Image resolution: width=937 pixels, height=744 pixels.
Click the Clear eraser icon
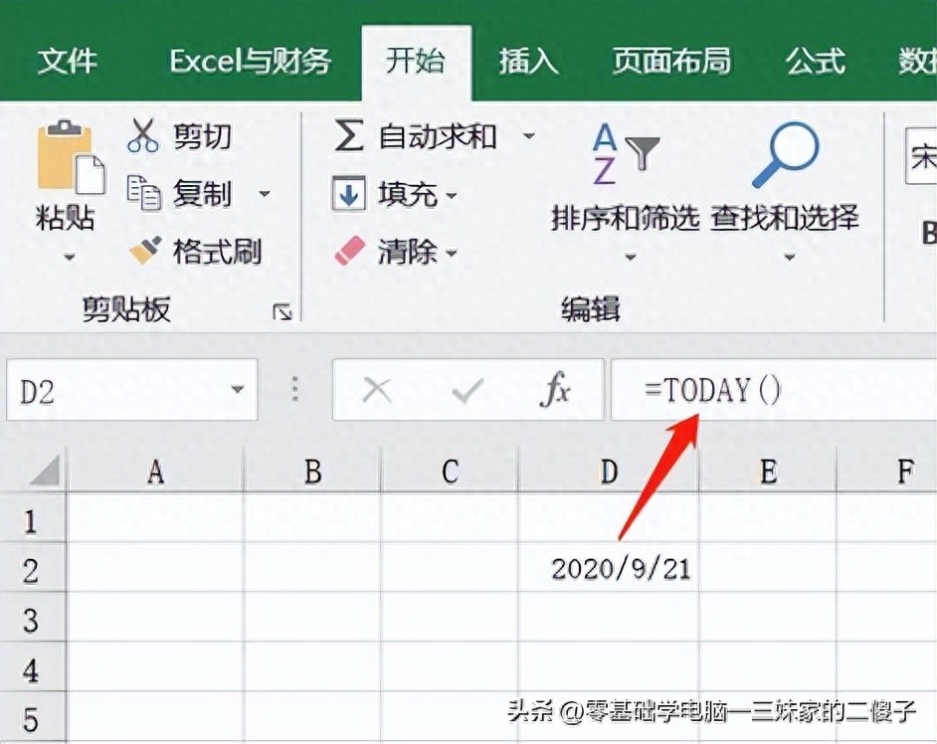click(349, 252)
